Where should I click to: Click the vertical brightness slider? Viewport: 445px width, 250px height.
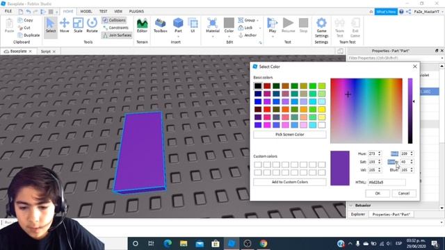[410, 111]
